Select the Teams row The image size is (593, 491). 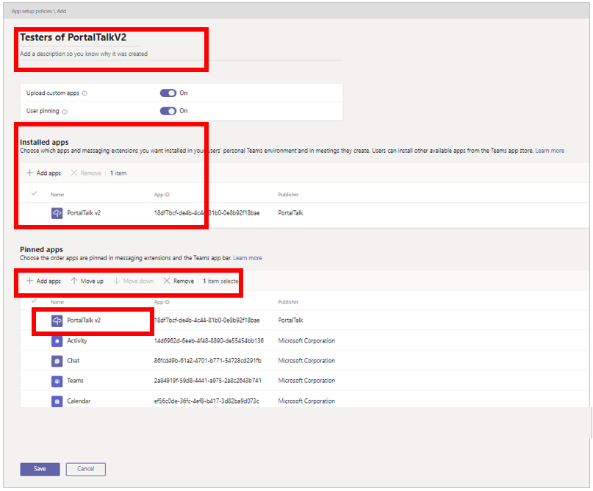pyautogui.click(x=303, y=381)
